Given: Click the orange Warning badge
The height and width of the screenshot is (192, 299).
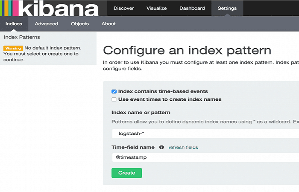Looking at the screenshot, I should [13, 48].
